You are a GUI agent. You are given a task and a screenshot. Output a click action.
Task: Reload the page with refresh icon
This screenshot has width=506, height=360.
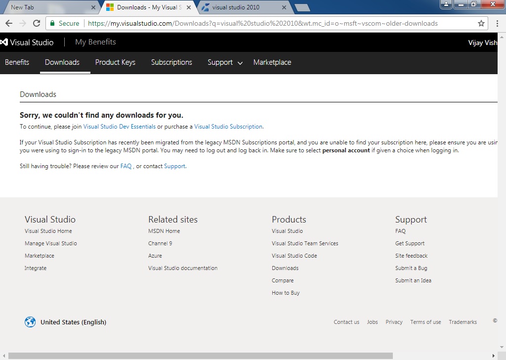point(36,23)
